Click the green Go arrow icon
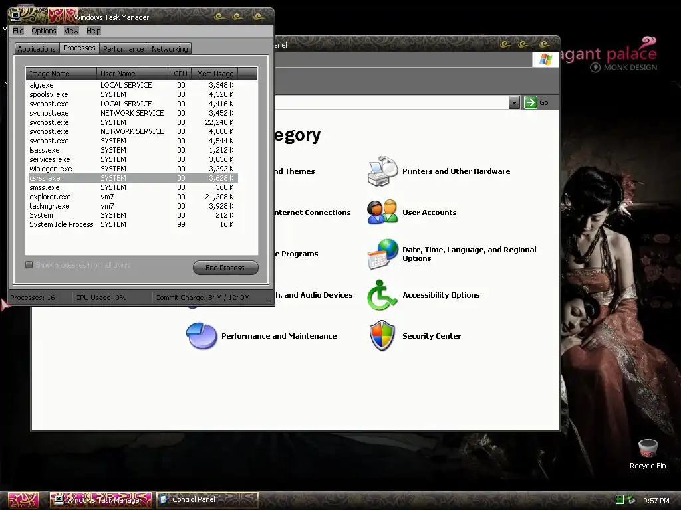The image size is (681, 510). click(530, 102)
